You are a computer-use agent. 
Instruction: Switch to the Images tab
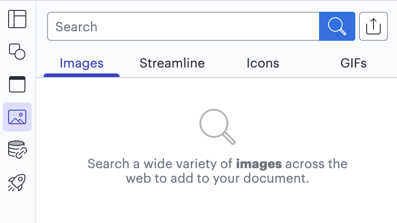click(x=82, y=63)
